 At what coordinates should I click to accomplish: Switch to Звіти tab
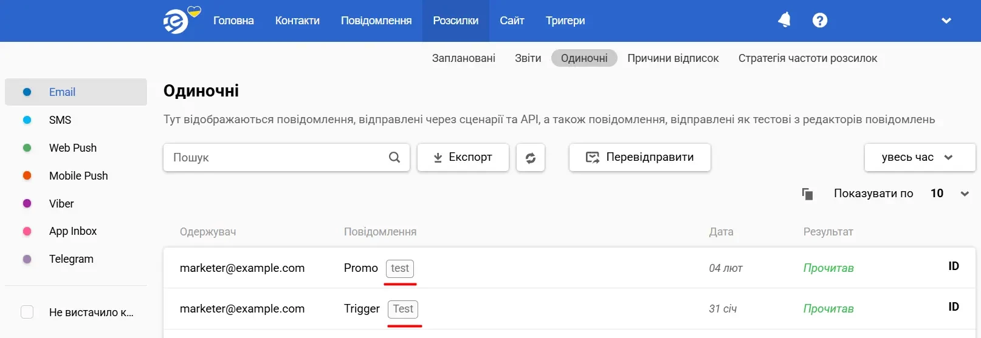coord(528,58)
